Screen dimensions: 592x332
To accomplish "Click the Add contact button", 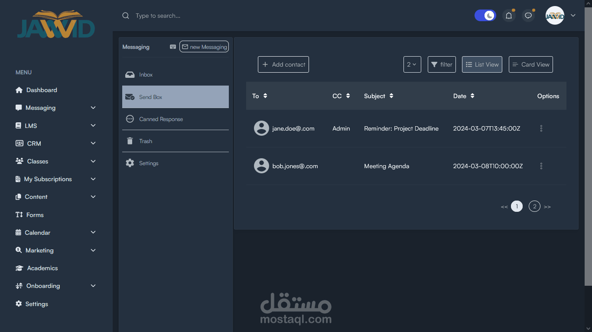I will point(283,64).
